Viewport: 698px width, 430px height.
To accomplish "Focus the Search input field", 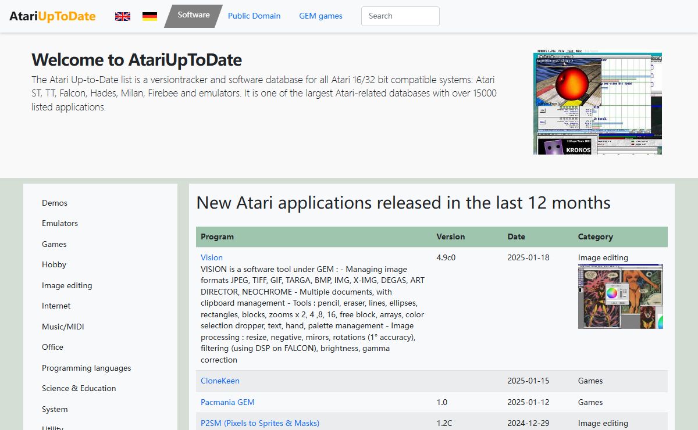I will click(x=400, y=16).
